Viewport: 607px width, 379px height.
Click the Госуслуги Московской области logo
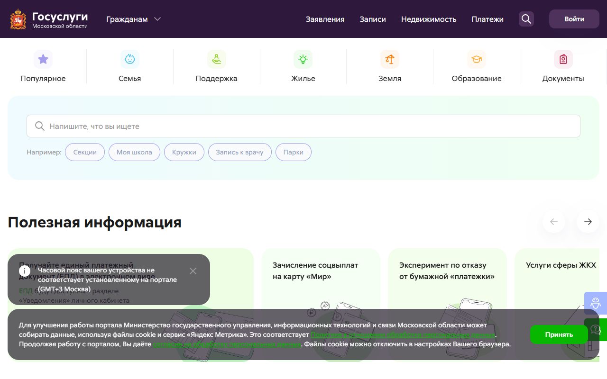[49, 19]
